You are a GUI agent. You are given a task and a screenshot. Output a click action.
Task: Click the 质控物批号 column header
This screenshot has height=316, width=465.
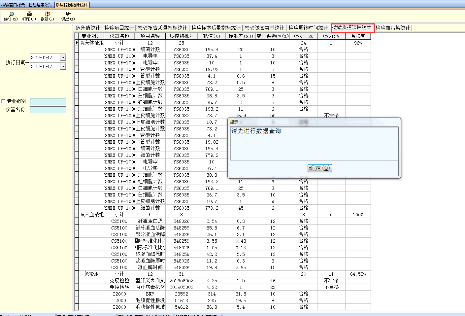point(182,36)
